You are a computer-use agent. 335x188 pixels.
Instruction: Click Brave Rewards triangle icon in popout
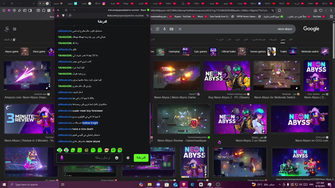point(58,15)
